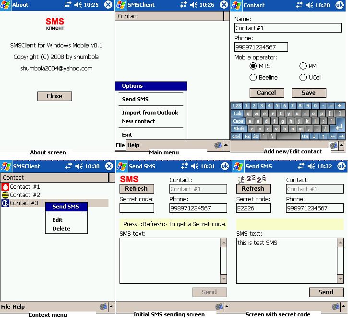Click the Phone field in the Contact form
Image resolution: width=348 pixels, height=323 pixels.
(x=261, y=47)
